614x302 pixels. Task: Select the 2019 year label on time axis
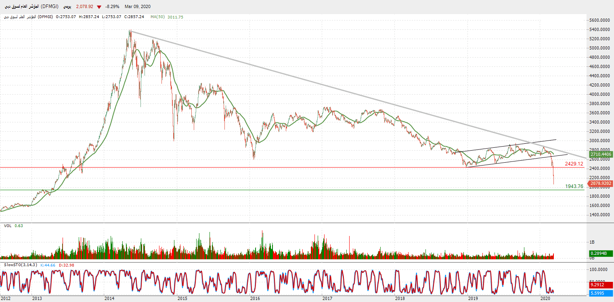[472, 298]
